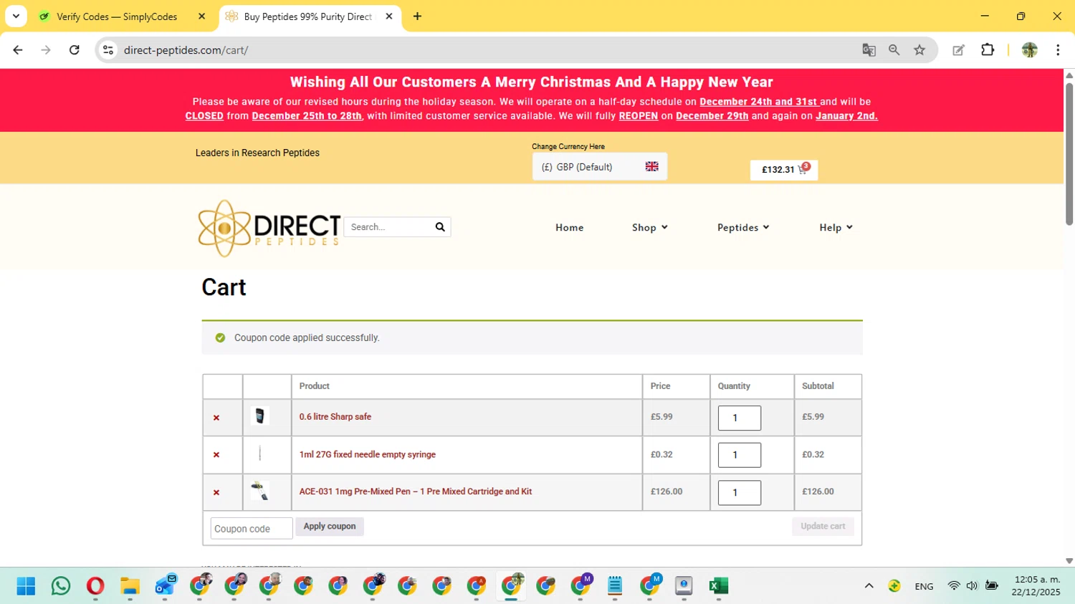Open WhatsApp from the taskbar
This screenshot has height=604, width=1075.
click(x=61, y=586)
